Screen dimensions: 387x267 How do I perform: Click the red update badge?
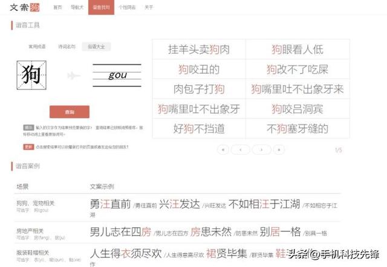pos(28,147)
